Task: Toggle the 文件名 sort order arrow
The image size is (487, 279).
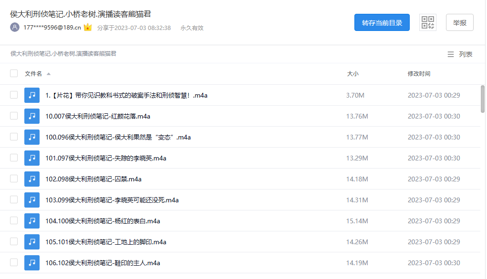Action: [x=50, y=74]
